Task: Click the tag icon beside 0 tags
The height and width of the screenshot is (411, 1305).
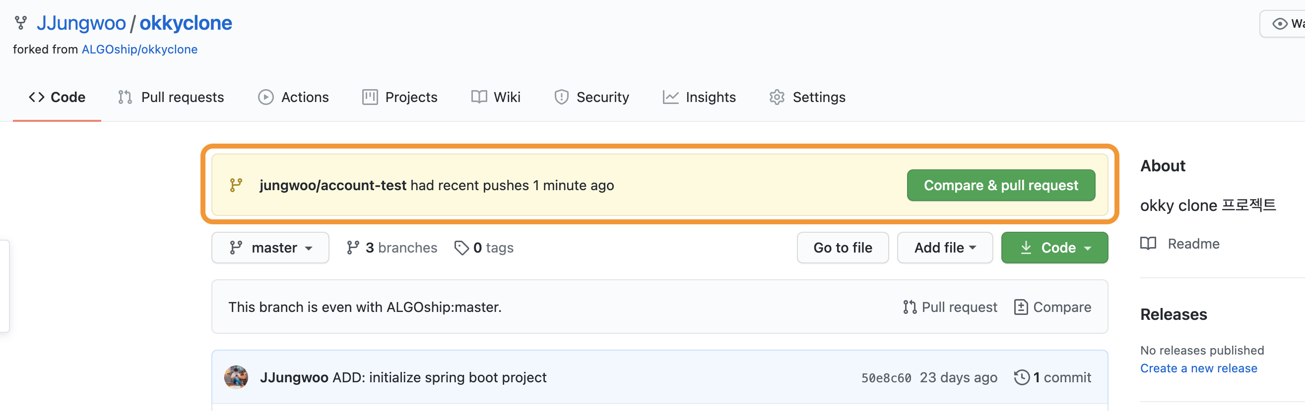Action: 461,248
